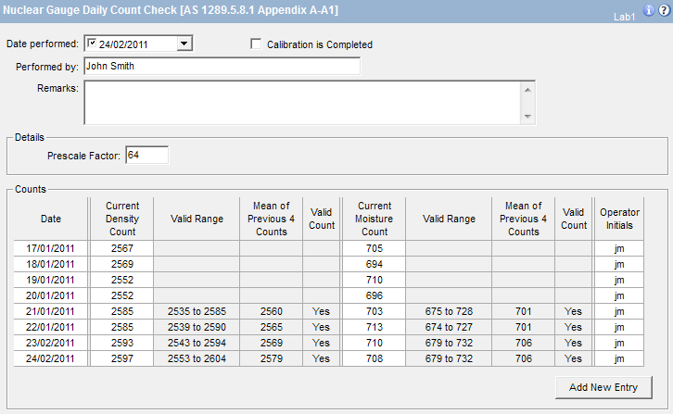This screenshot has height=414, width=673.
Task: Select the moisture count cell showing 713
Action: pos(374,327)
